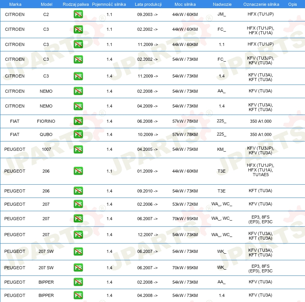Select the 09.2010 -> production date cell
This screenshot has height=302, width=305.
coord(147,191)
